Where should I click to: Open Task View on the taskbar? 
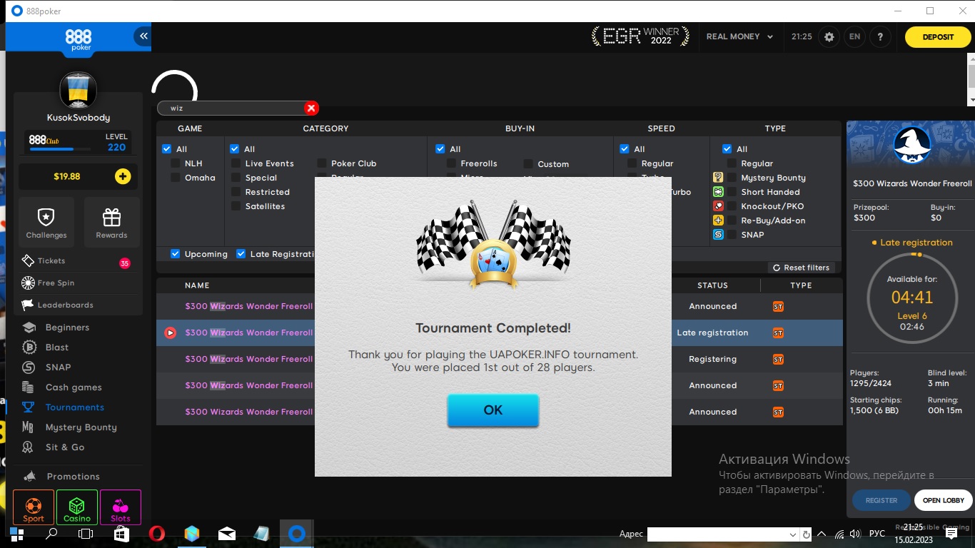[x=86, y=534]
